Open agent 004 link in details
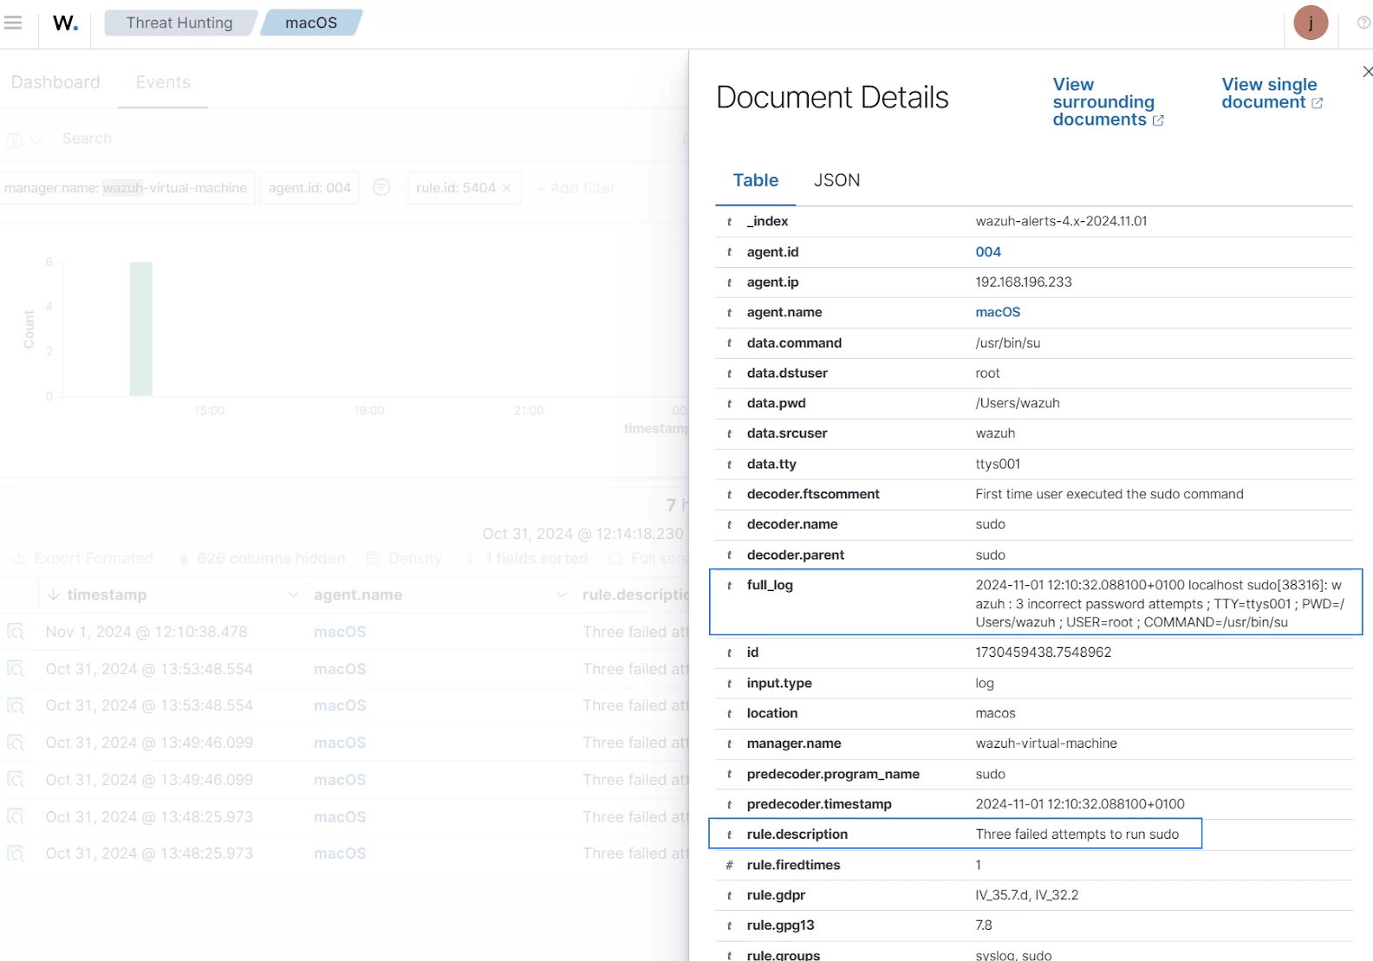1373x961 pixels. [988, 252]
